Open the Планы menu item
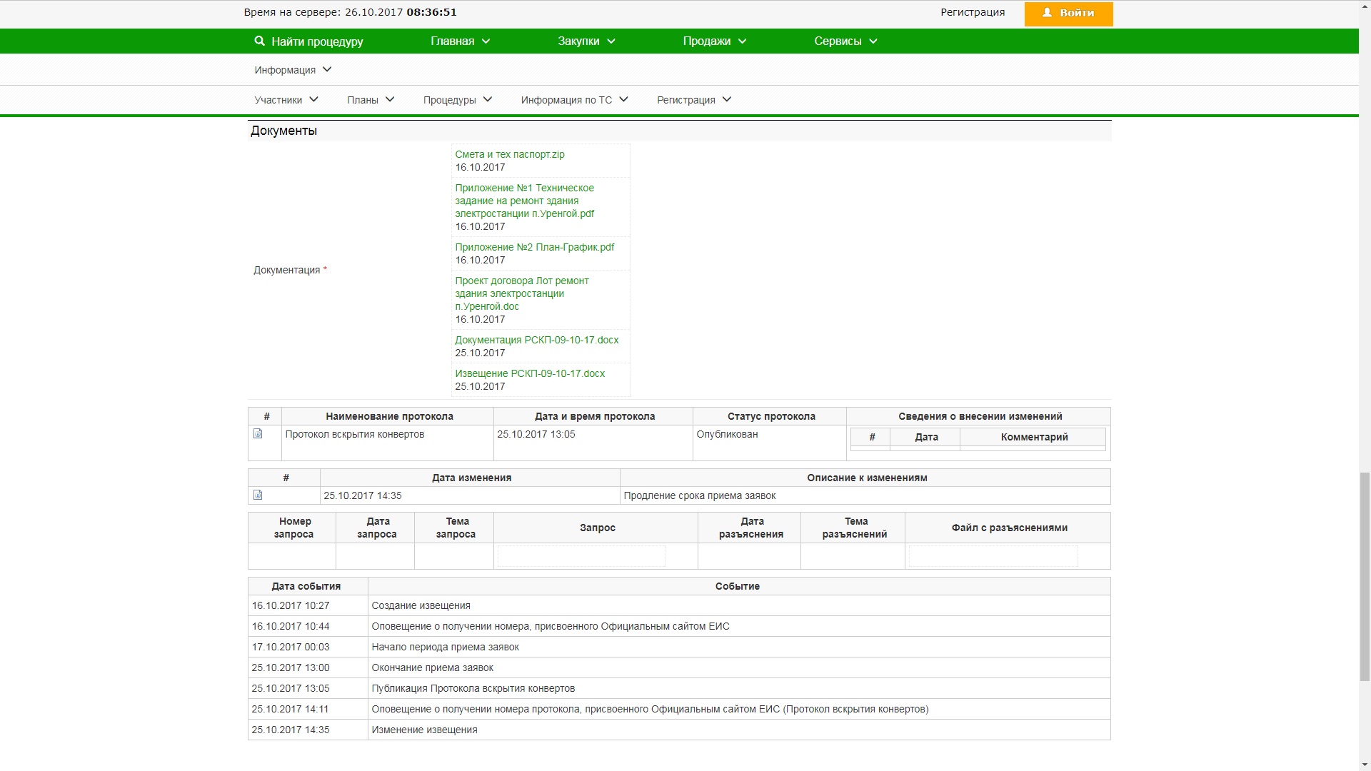This screenshot has height=771, width=1371. [x=370, y=100]
